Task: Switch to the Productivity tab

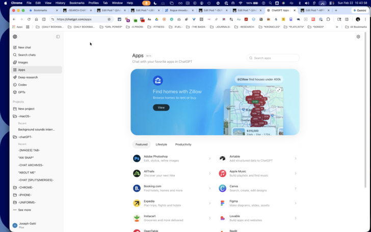Action: tap(183, 144)
